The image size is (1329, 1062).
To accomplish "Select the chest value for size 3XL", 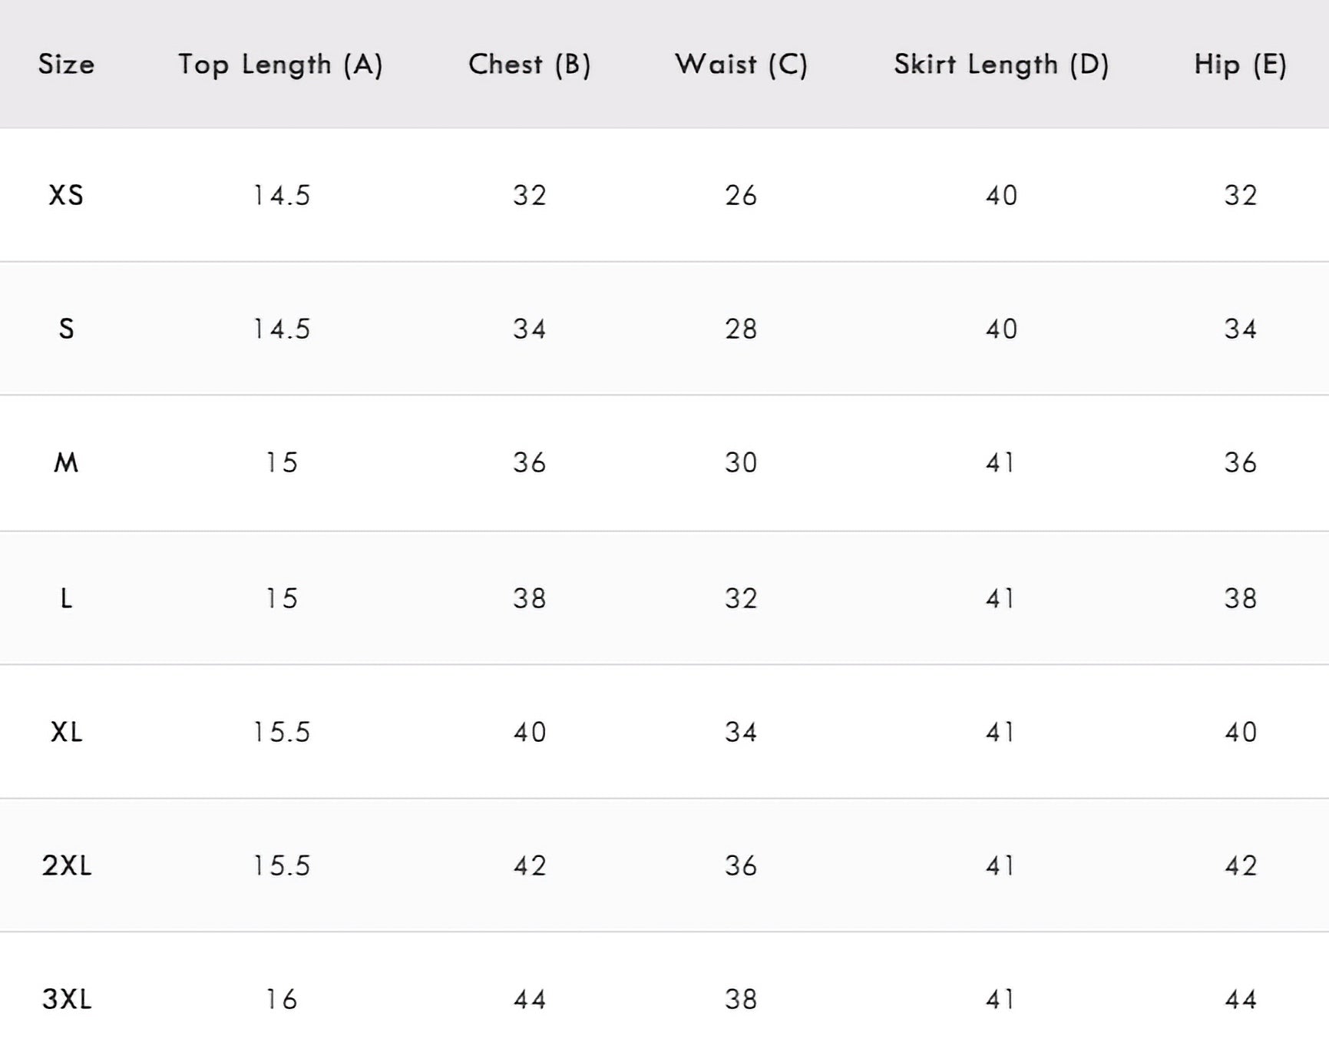I will coord(530,999).
